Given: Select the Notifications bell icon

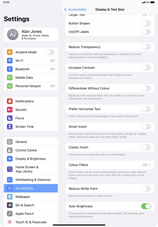Looking at the screenshot, I should [x=10, y=101].
